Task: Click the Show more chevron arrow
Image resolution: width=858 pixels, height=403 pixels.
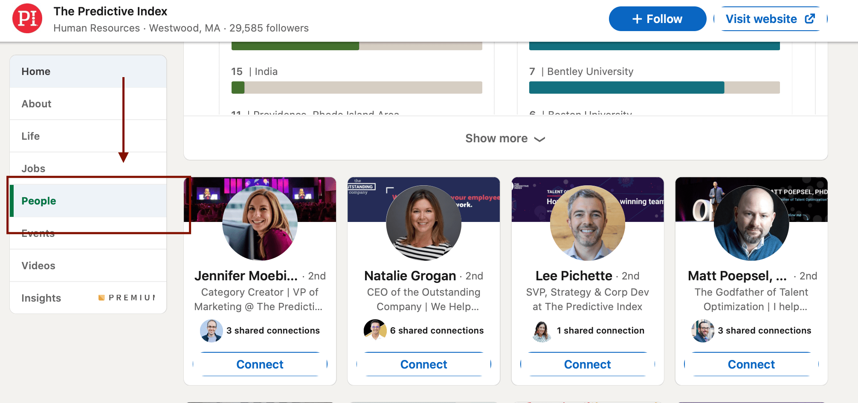Action: pos(539,139)
